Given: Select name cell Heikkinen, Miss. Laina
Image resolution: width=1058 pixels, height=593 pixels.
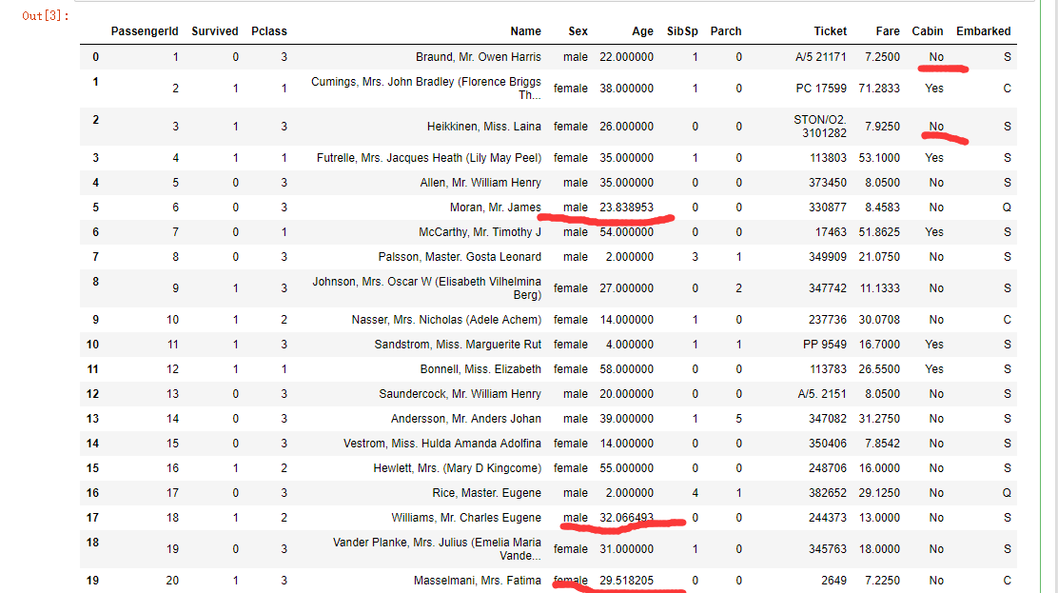Looking at the screenshot, I should 483,127.
